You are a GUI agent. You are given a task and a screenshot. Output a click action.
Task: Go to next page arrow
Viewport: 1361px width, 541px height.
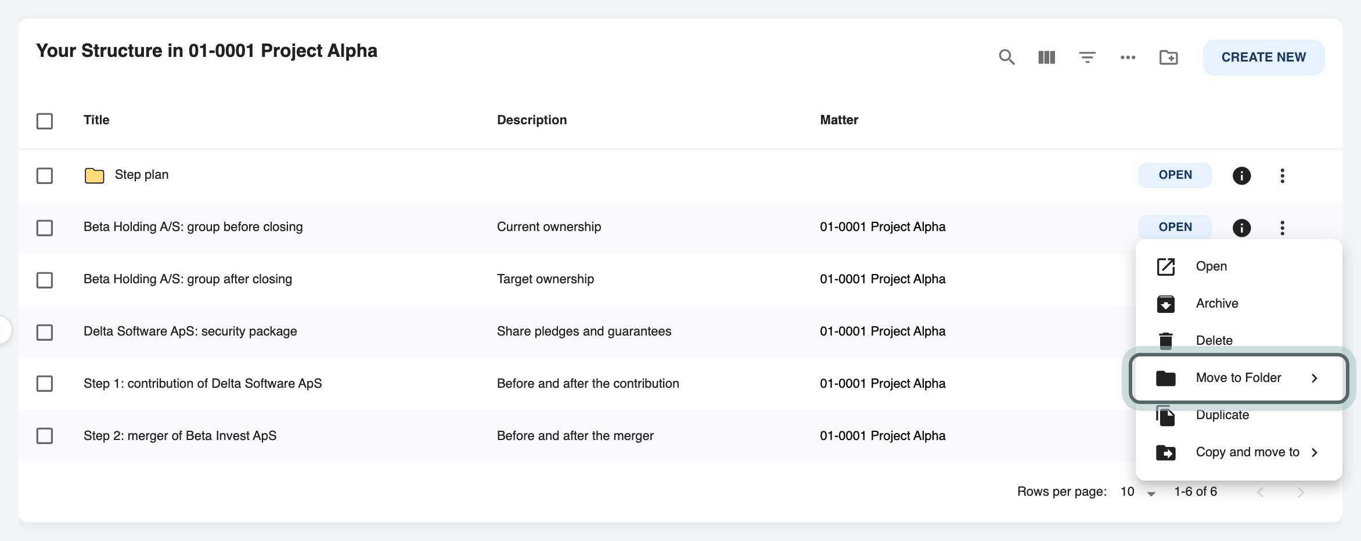[x=1301, y=492]
